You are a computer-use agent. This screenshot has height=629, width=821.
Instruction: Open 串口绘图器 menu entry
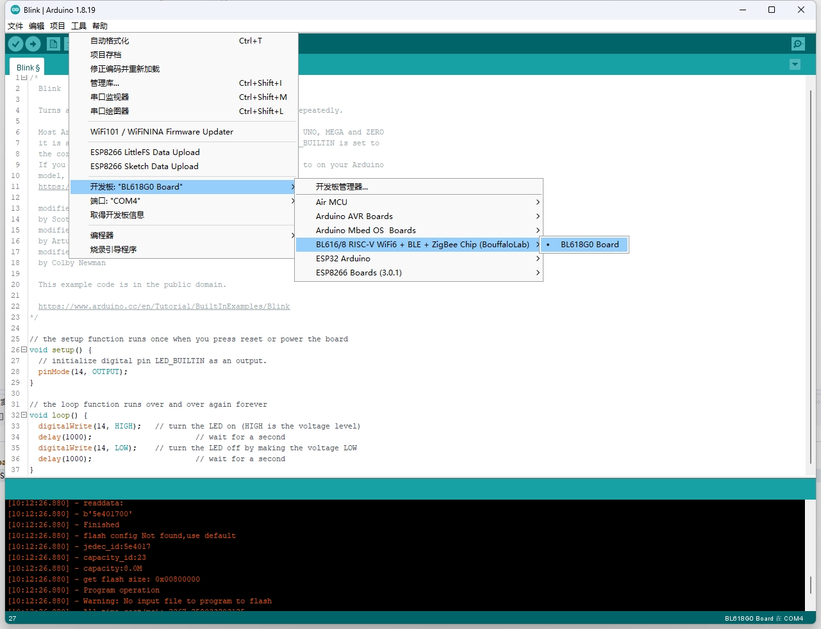tap(183, 111)
